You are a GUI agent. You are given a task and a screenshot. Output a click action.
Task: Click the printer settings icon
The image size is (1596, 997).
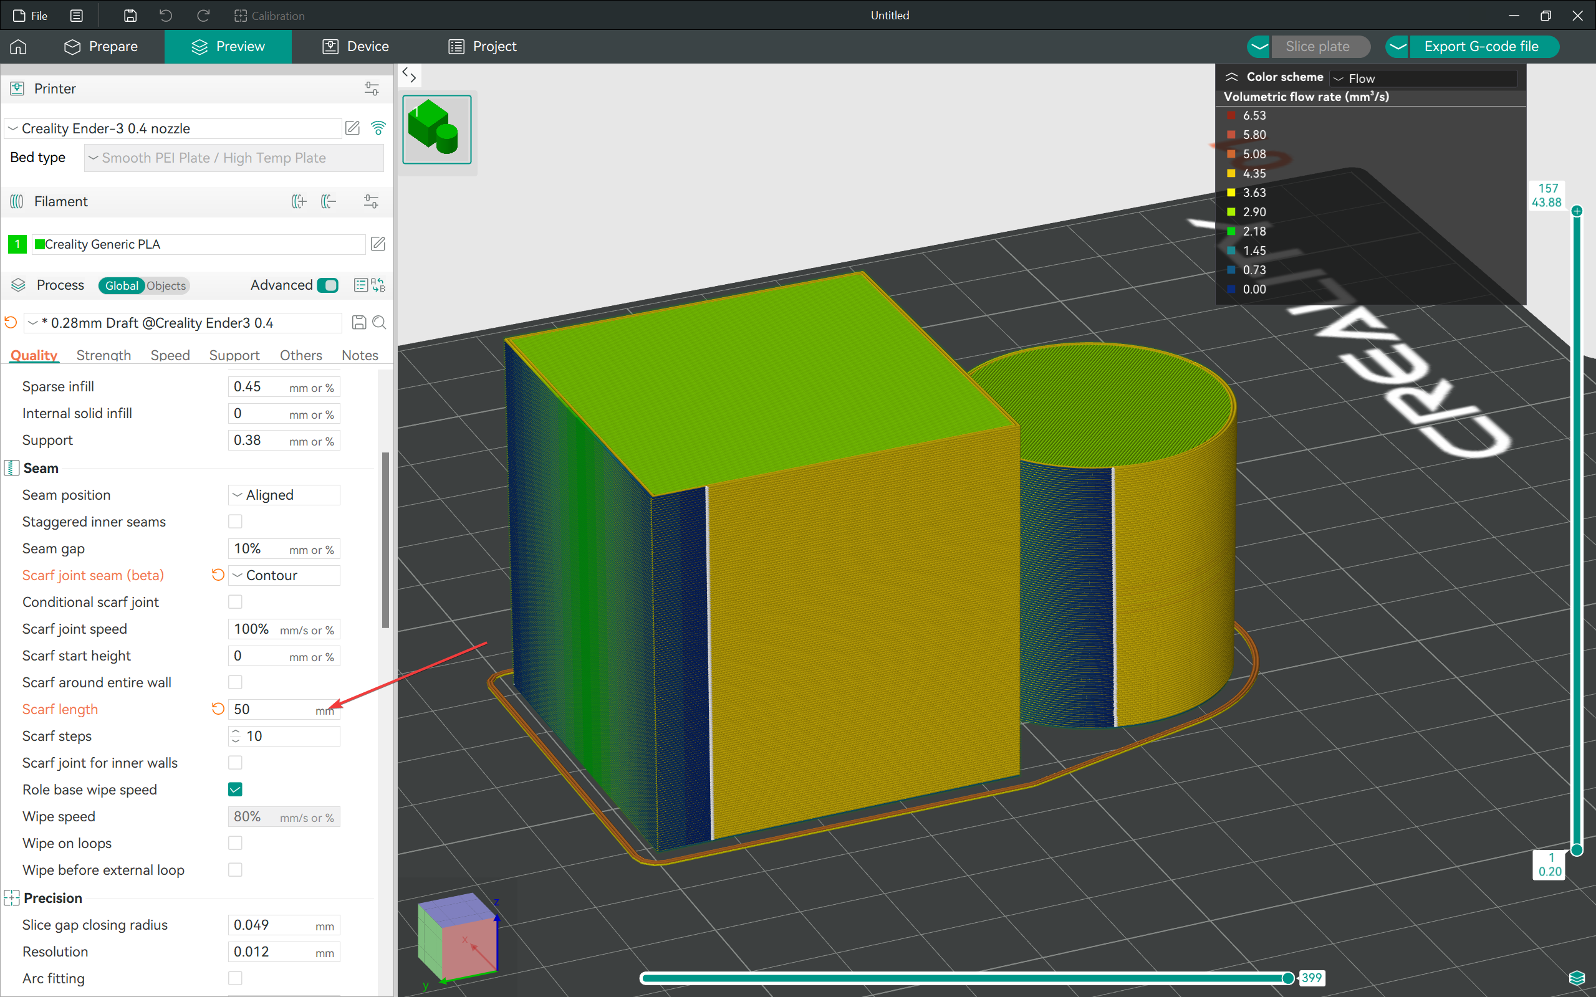pos(371,88)
